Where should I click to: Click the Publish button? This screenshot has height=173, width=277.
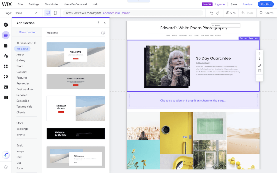click(265, 4)
